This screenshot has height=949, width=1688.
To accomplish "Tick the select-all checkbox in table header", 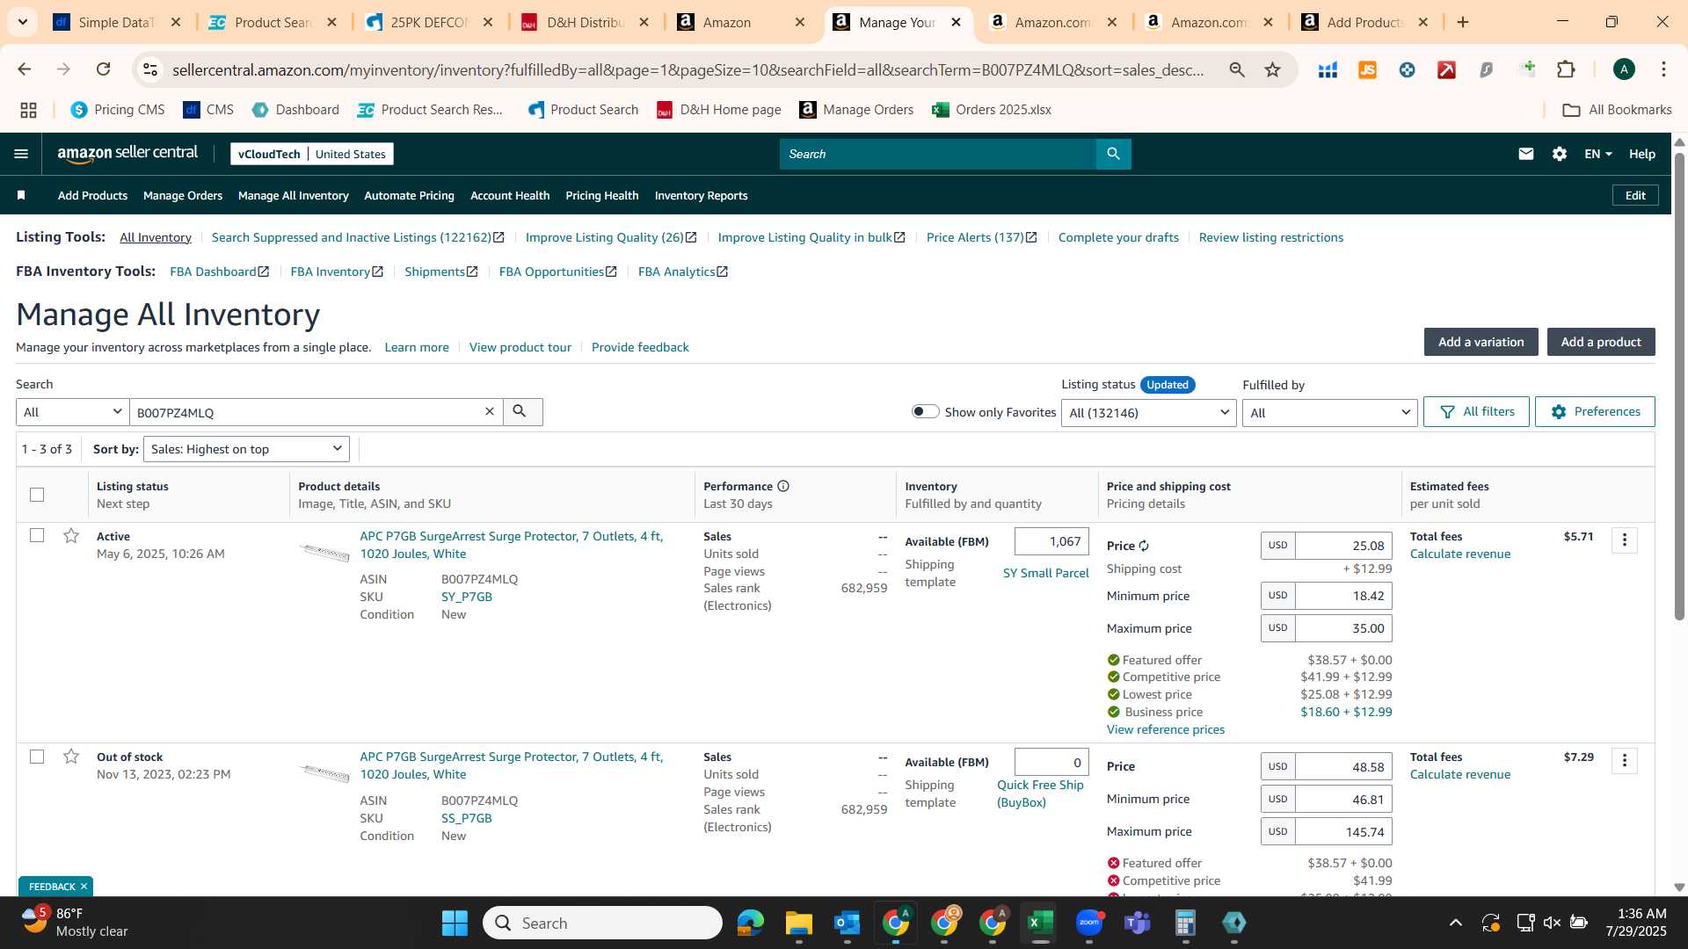I will click(37, 495).
